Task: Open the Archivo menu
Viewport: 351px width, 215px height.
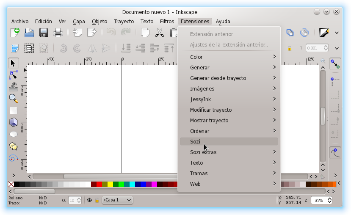Action: pyautogui.click(x=20, y=22)
